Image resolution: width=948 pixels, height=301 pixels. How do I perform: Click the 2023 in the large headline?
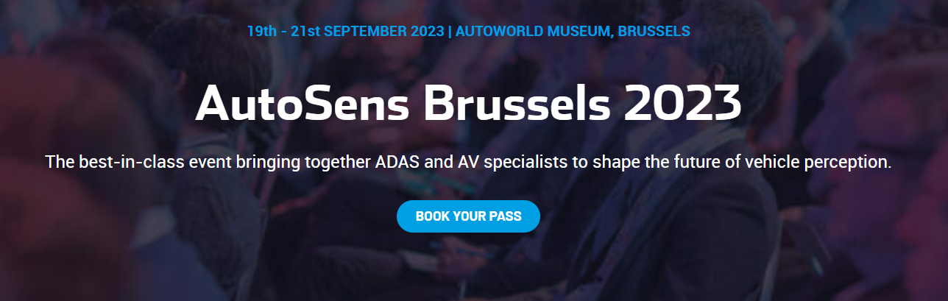point(682,104)
